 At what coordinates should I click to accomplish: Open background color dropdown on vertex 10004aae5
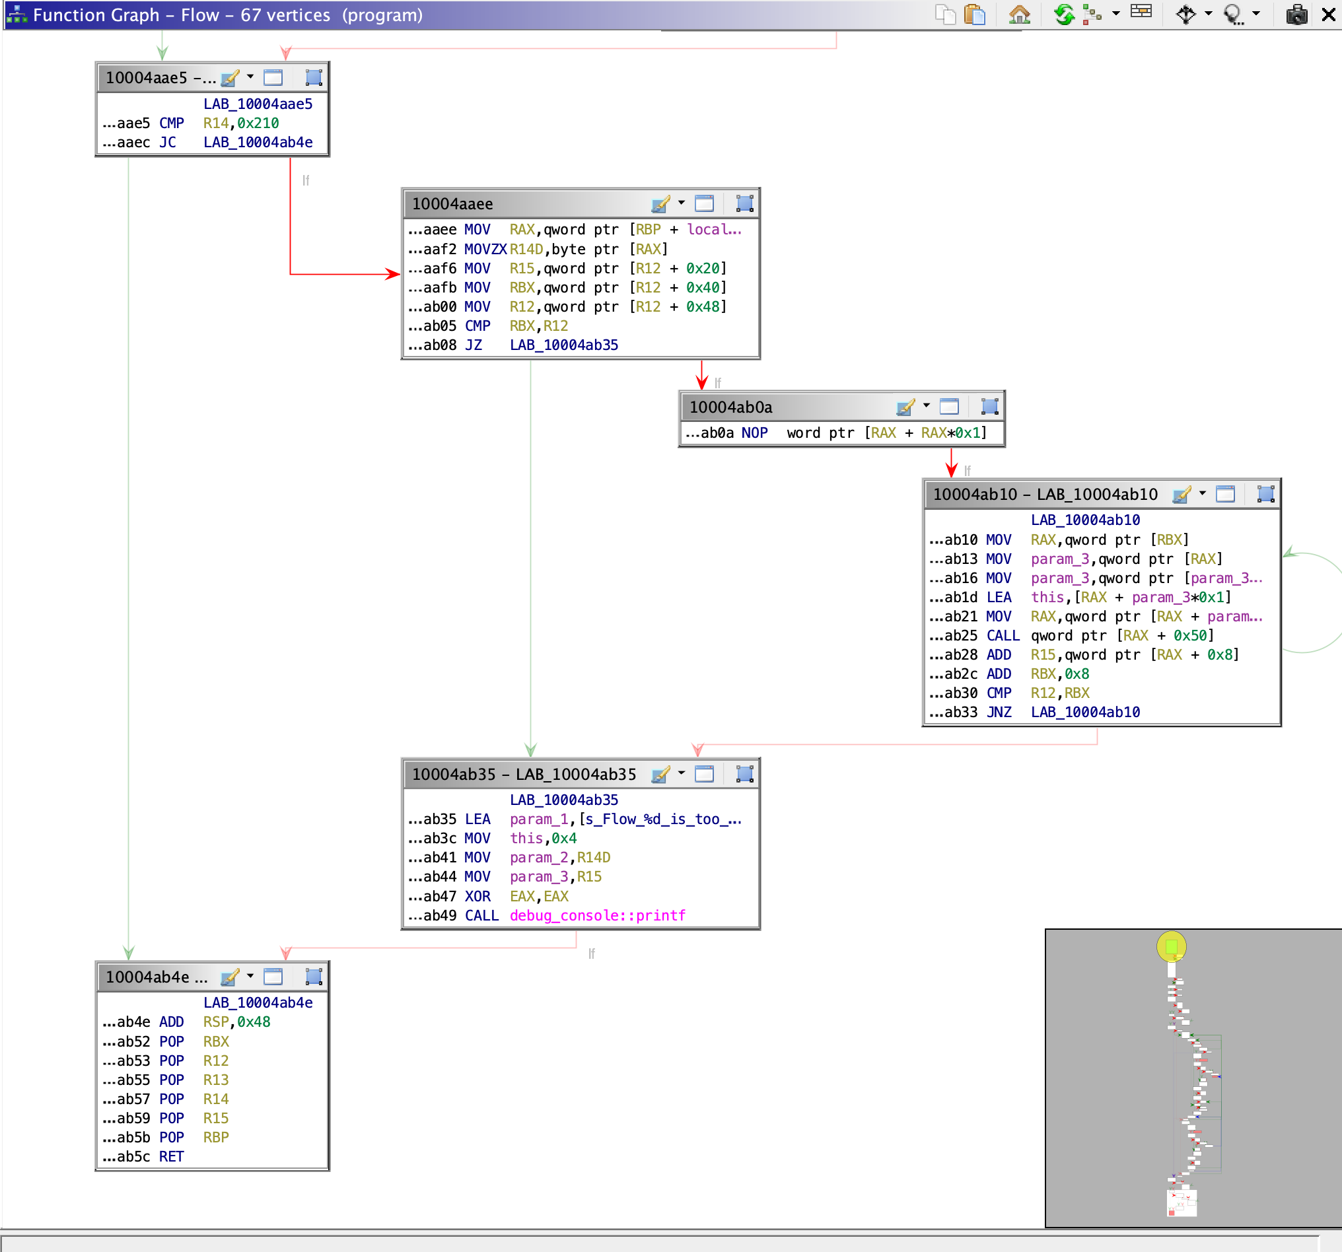pyautogui.click(x=250, y=77)
